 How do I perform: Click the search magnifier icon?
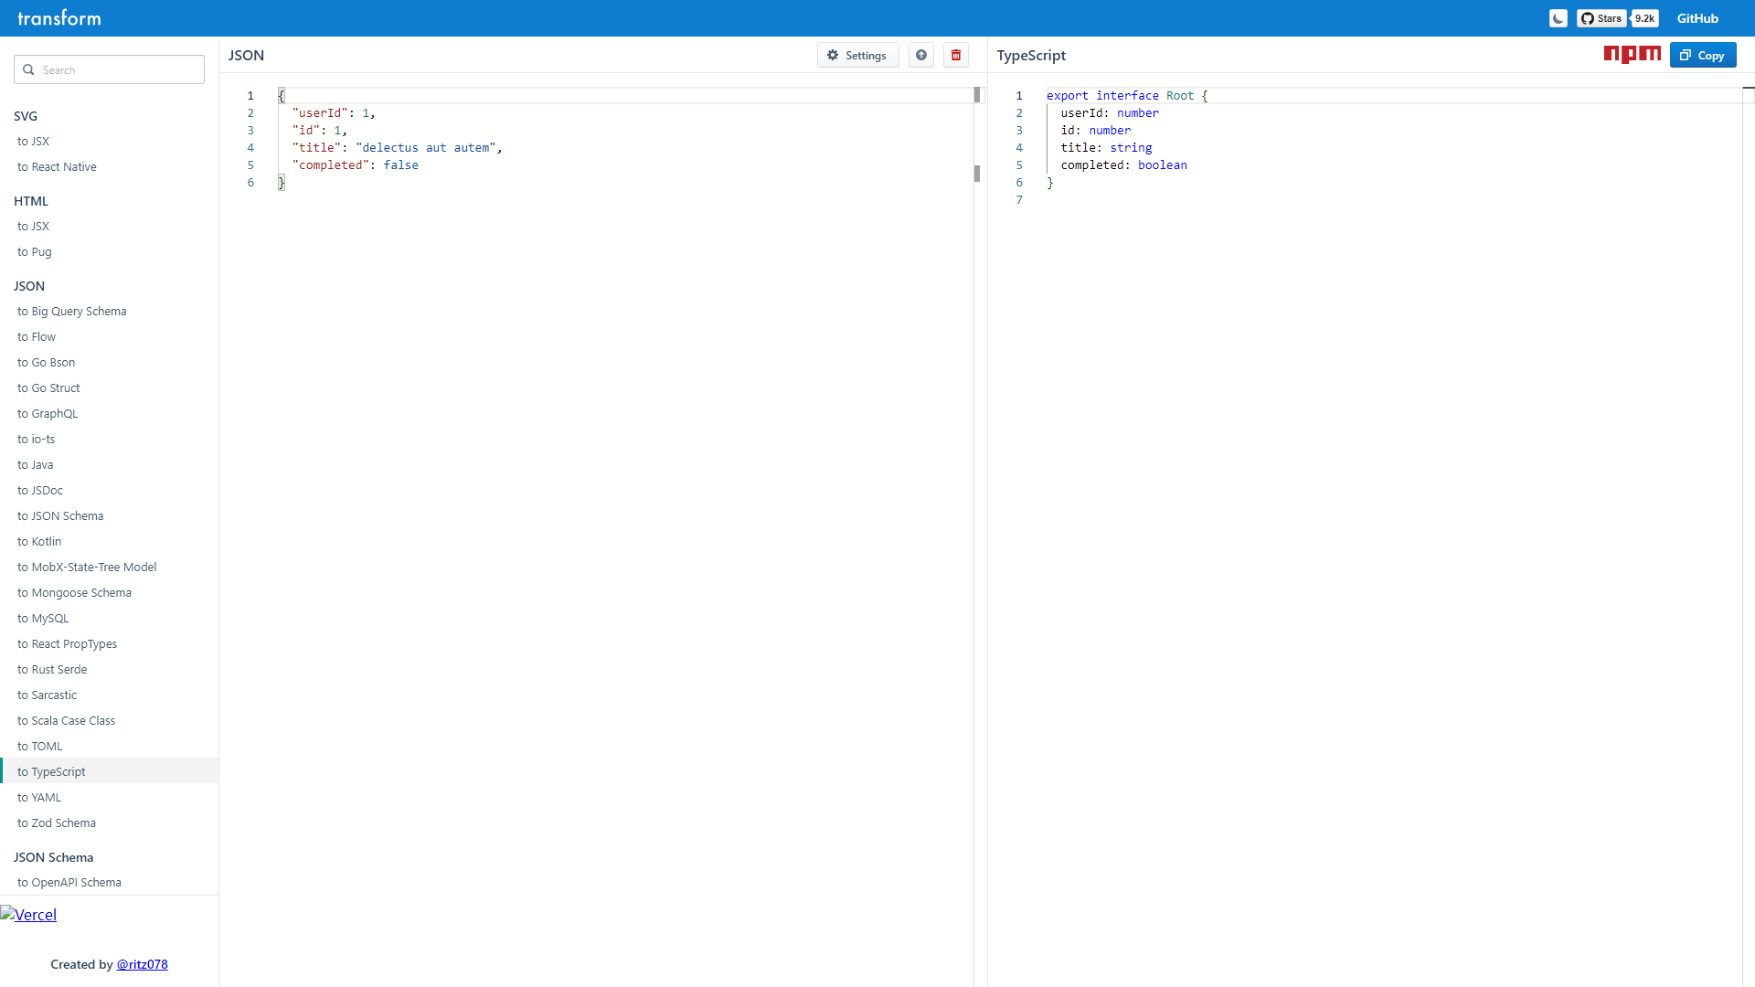[28, 69]
